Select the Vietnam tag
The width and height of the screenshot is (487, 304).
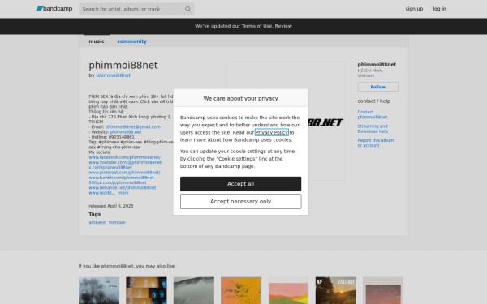(x=117, y=222)
